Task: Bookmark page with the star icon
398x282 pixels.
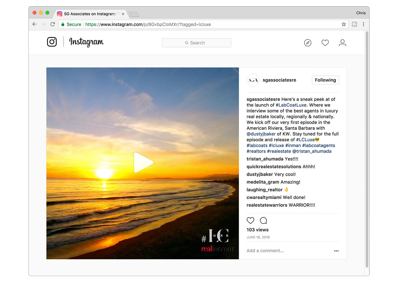Action: (x=344, y=24)
